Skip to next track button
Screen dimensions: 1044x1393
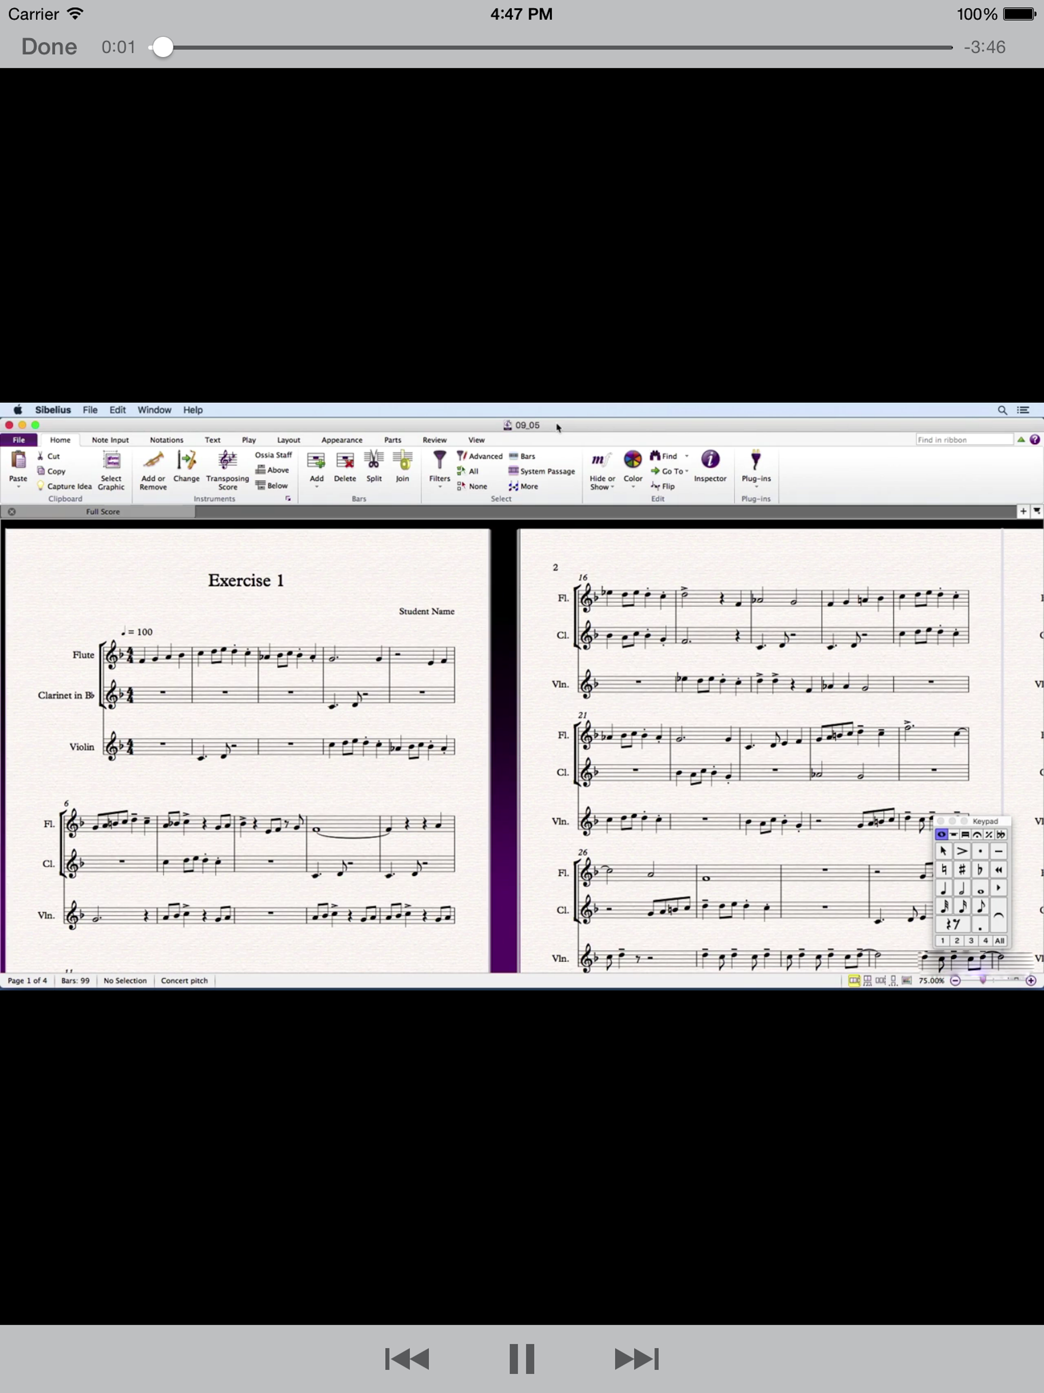[x=636, y=1358]
